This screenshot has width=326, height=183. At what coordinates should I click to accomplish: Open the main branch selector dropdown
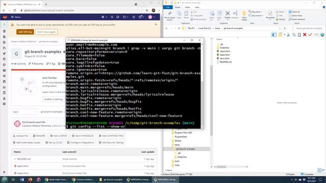(24, 112)
